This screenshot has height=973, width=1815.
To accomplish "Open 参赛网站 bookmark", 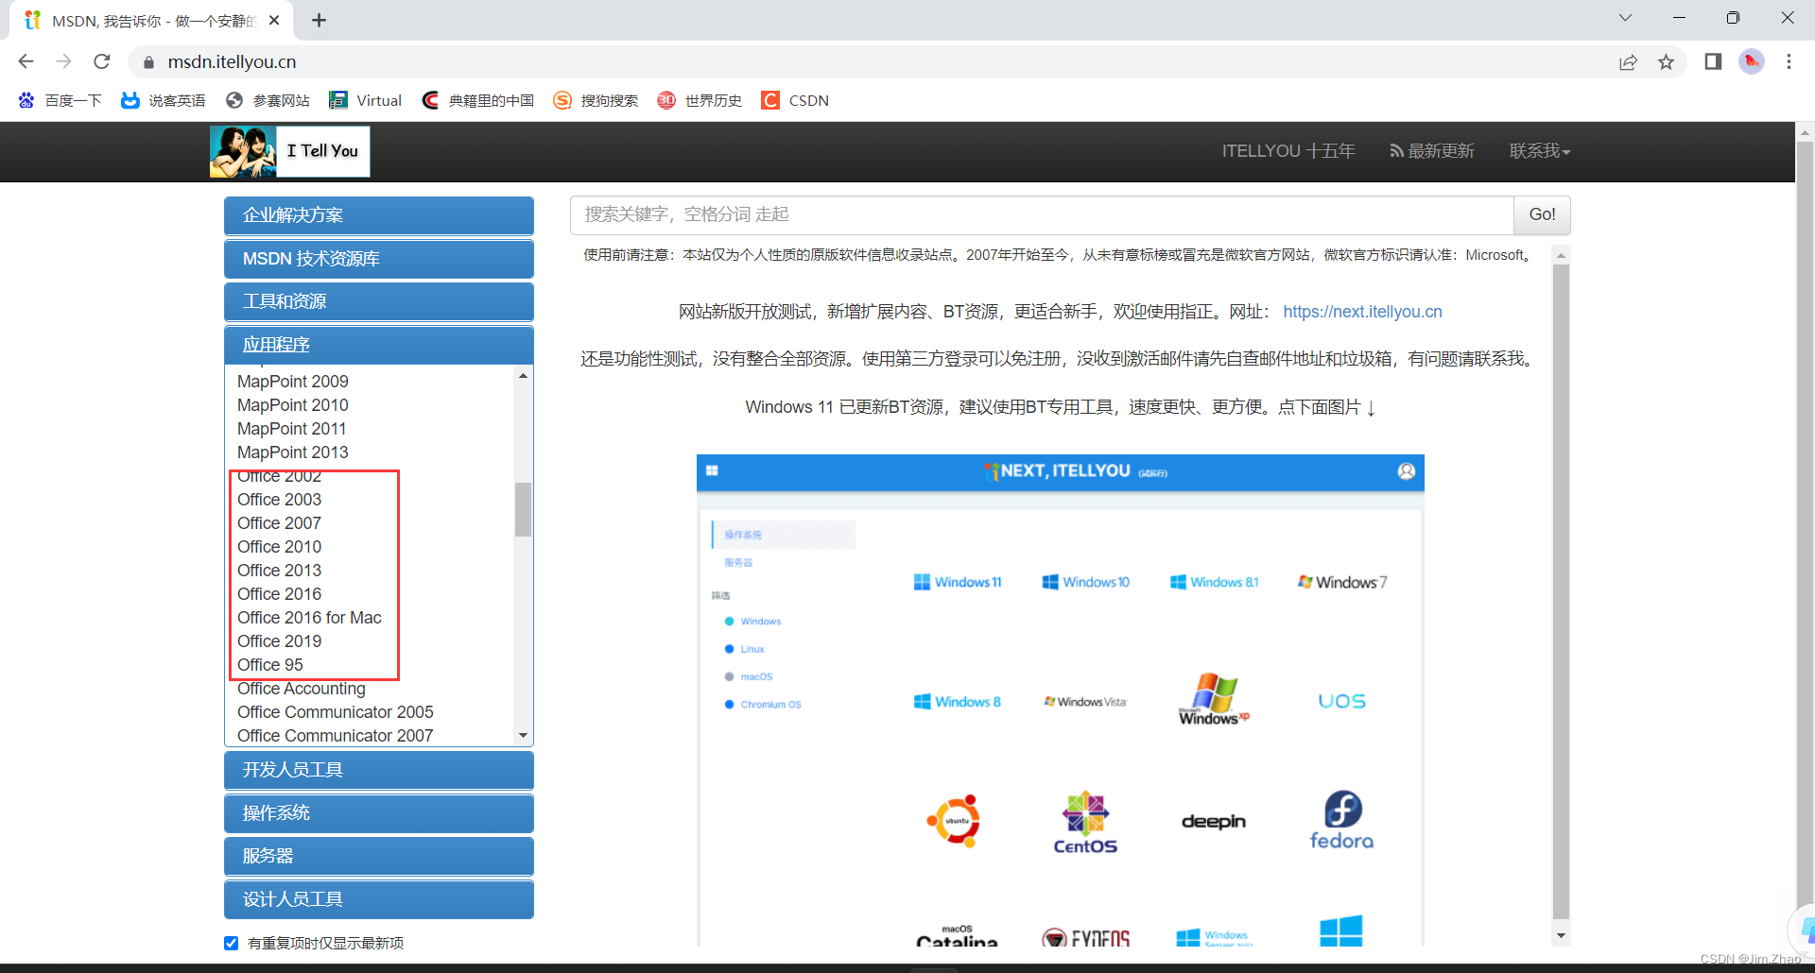I will tap(268, 100).
